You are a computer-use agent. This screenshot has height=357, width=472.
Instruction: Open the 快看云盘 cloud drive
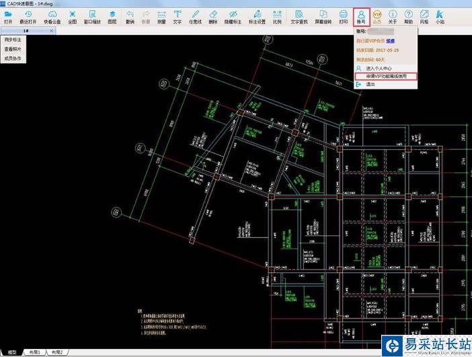(x=52, y=17)
